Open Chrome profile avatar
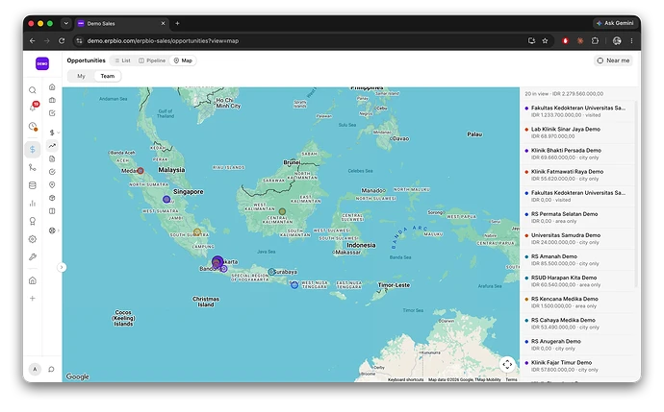This screenshot has width=664, height=412. coord(617,41)
